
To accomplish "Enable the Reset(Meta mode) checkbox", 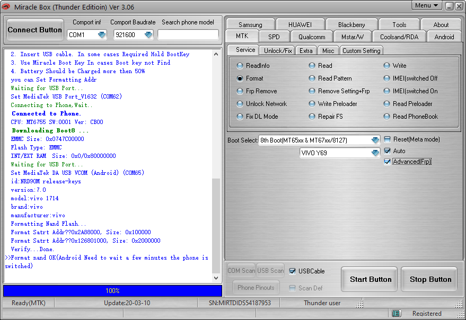I will [x=387, y=139].
